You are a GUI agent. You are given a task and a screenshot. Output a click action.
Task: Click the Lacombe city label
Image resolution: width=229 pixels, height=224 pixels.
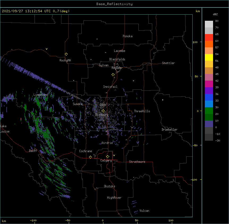pyautogui.click(x=120, y=51)
